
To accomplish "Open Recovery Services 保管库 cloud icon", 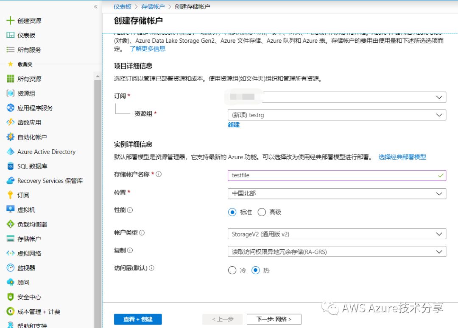I will [10, 180].
